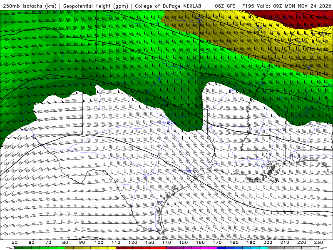Pick the bright red swatch just before 140
333x250 pixels.
pyautogui.click(x=162, y=247)
